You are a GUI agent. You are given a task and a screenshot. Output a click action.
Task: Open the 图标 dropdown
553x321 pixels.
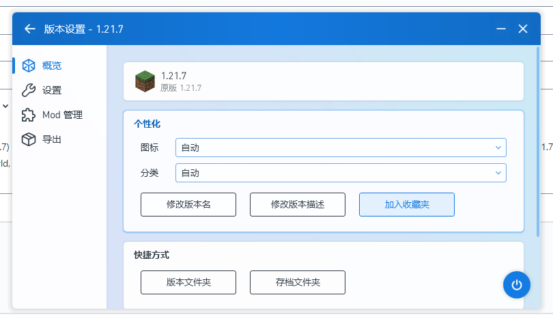tap(340, 148)
